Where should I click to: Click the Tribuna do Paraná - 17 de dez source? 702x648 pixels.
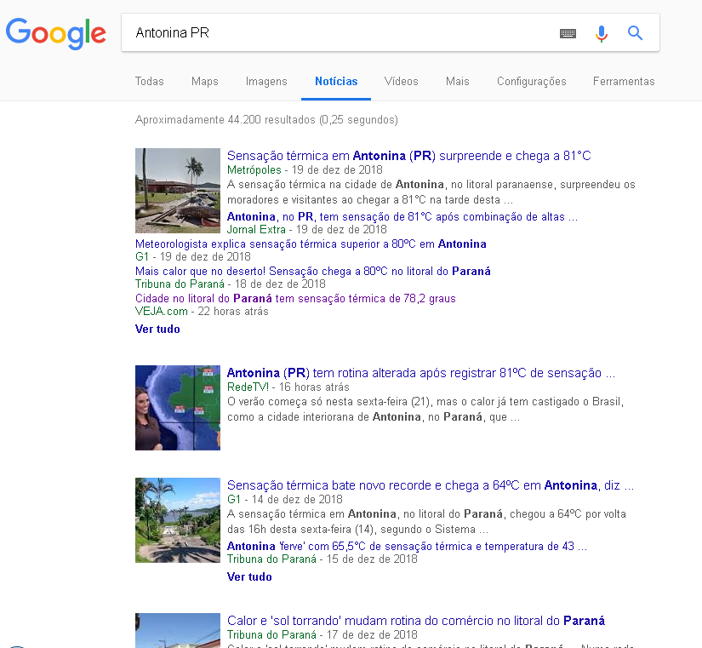click(x=322, y=634)
